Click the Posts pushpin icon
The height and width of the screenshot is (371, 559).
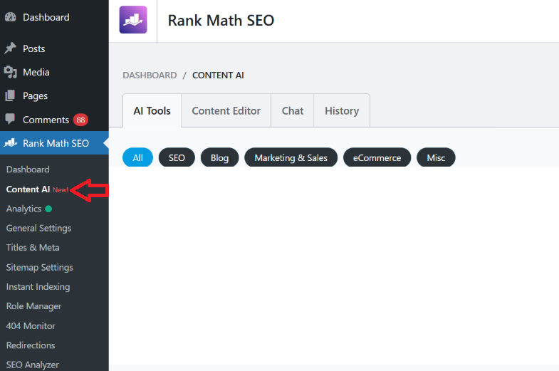click(11, 48)
